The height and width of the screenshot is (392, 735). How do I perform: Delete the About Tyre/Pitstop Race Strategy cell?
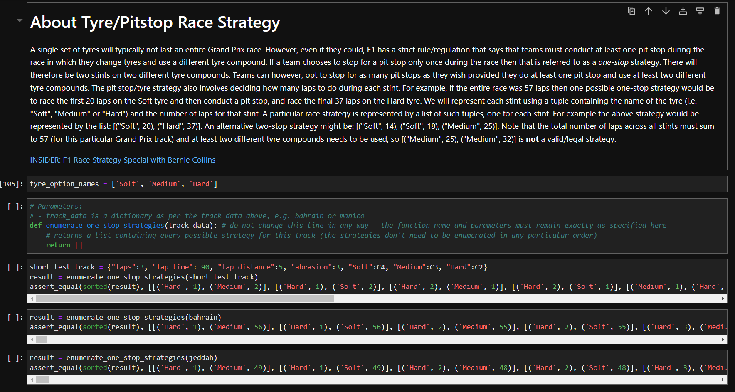click(x=717, y=11)
